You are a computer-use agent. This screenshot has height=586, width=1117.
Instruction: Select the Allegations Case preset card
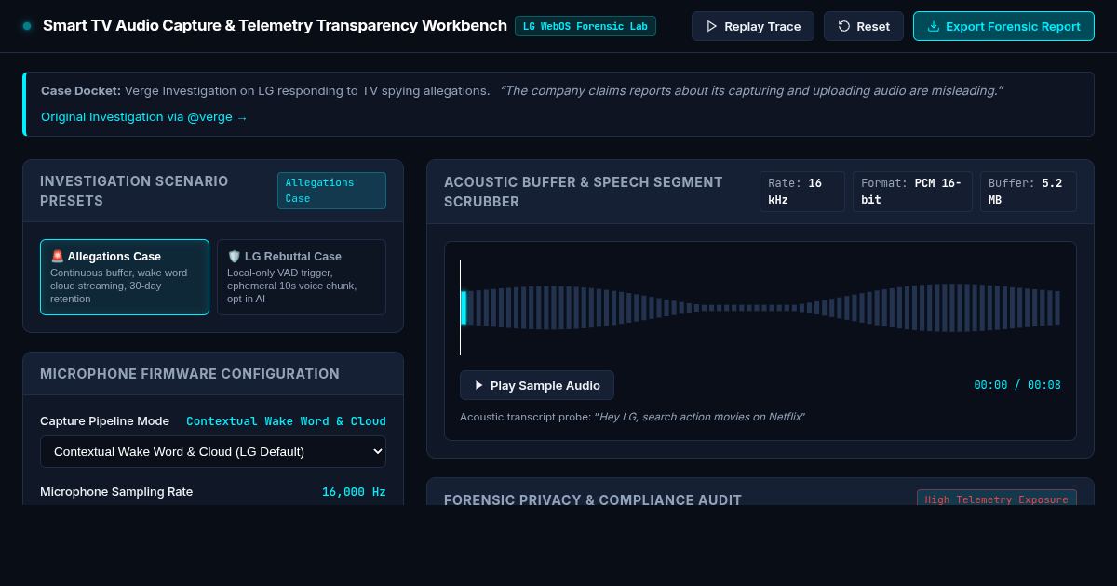[x=125, y=277]
